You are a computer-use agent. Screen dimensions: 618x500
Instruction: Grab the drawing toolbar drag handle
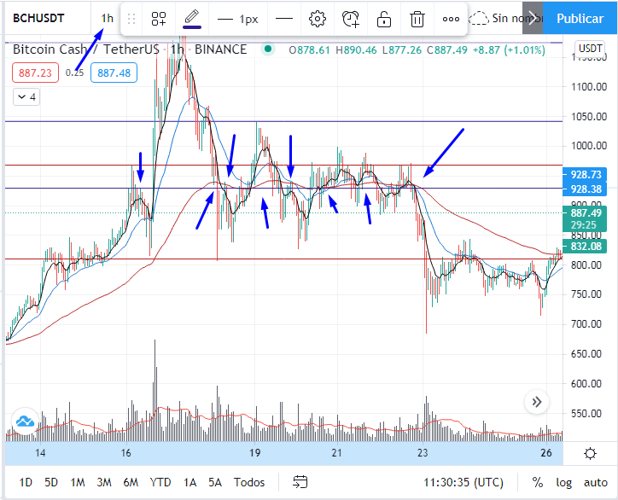(x=131, y=19)
